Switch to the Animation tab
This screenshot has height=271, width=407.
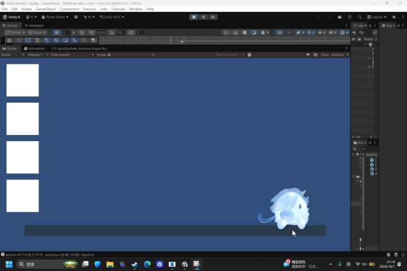point(34,49)
